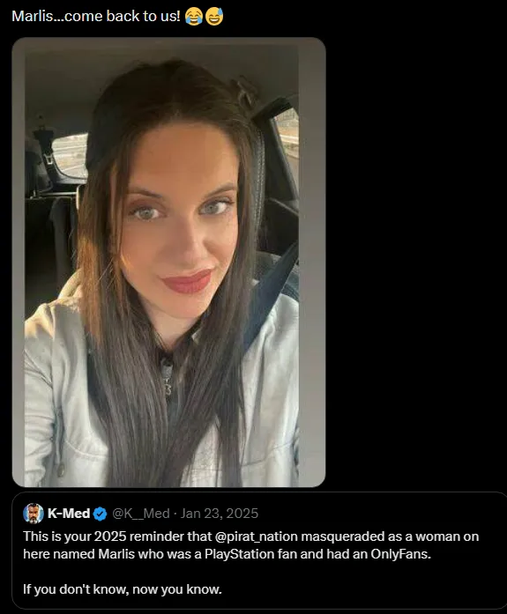507x614 pixels.
Task: Click the empty area beside K-Med's date
Action: coord(377,514)
